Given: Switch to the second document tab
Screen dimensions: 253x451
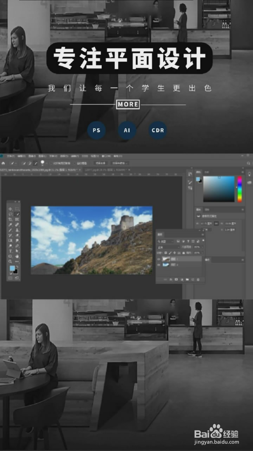Looking at the screenshot, I should (107, 170).
